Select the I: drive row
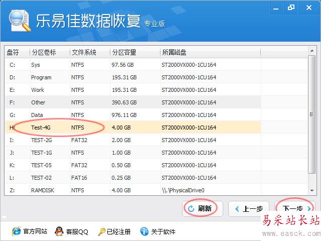Viewport: 321px width, 241px height. [133, 140]
